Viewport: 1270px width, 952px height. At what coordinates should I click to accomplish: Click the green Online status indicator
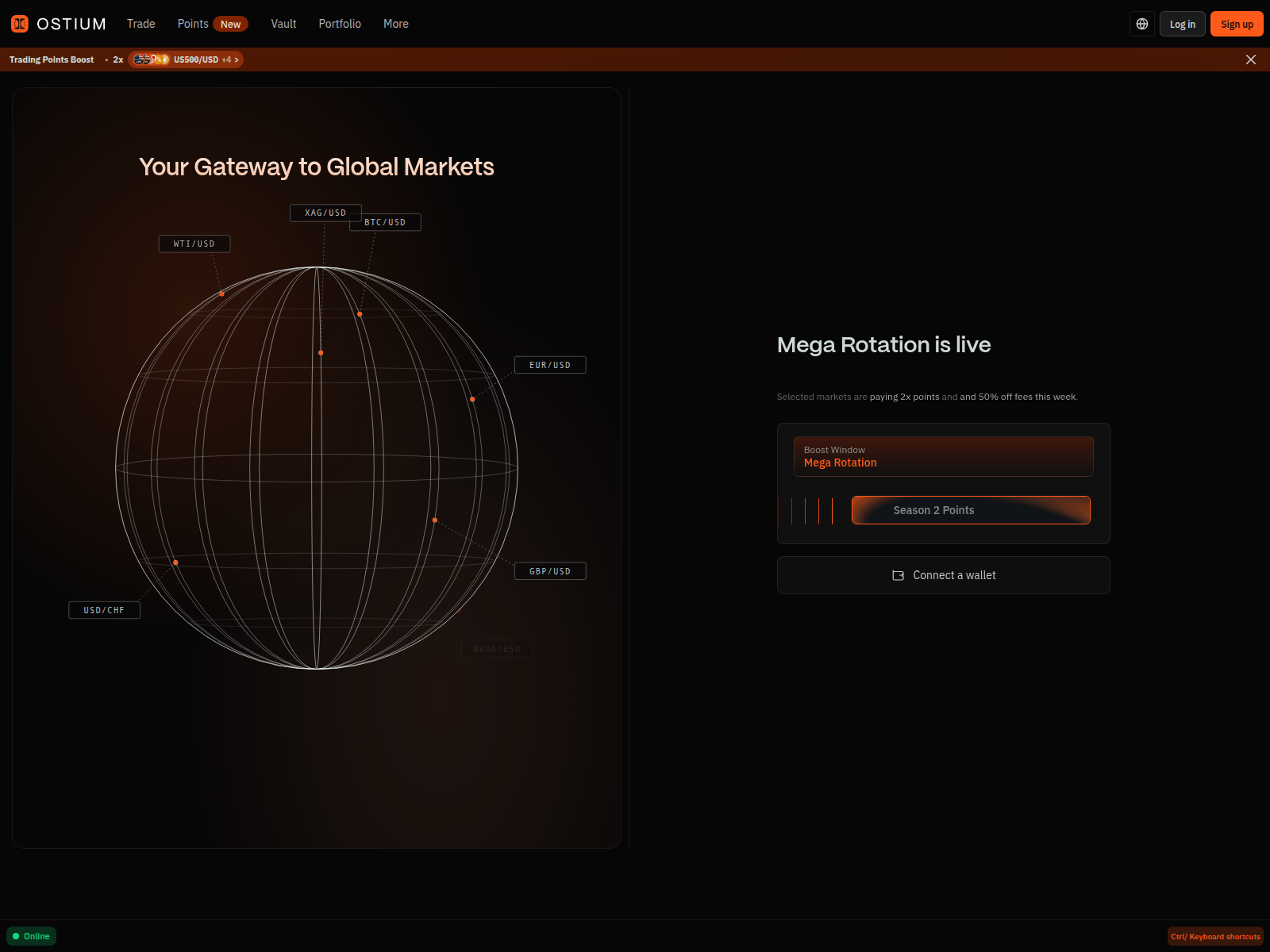(32, 936)
